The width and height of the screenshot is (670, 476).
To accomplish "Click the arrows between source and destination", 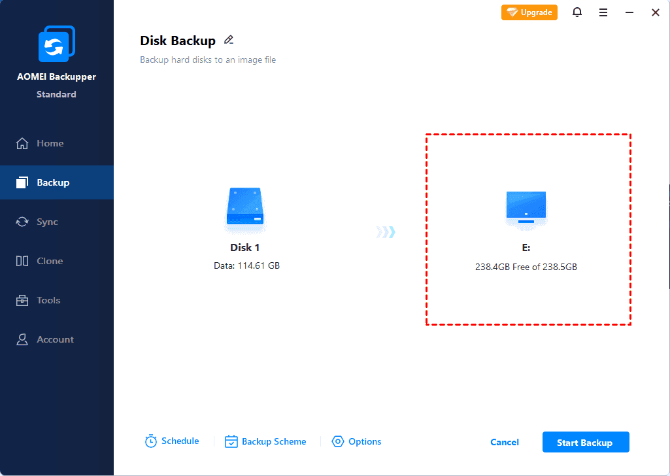I will (x=386, y=231).
